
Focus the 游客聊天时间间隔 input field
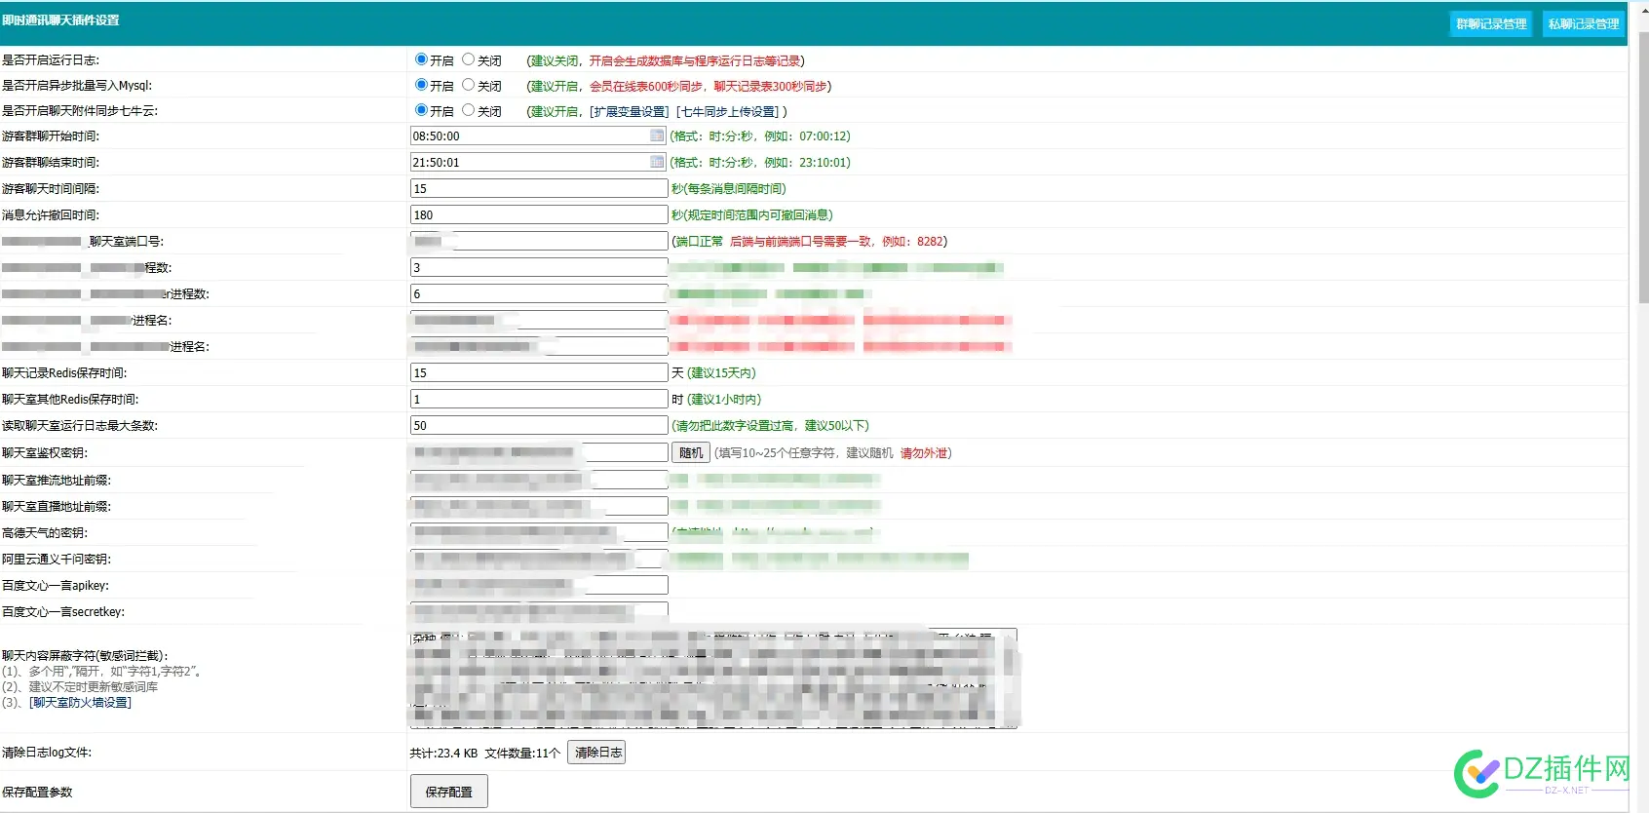coord(539,188)
